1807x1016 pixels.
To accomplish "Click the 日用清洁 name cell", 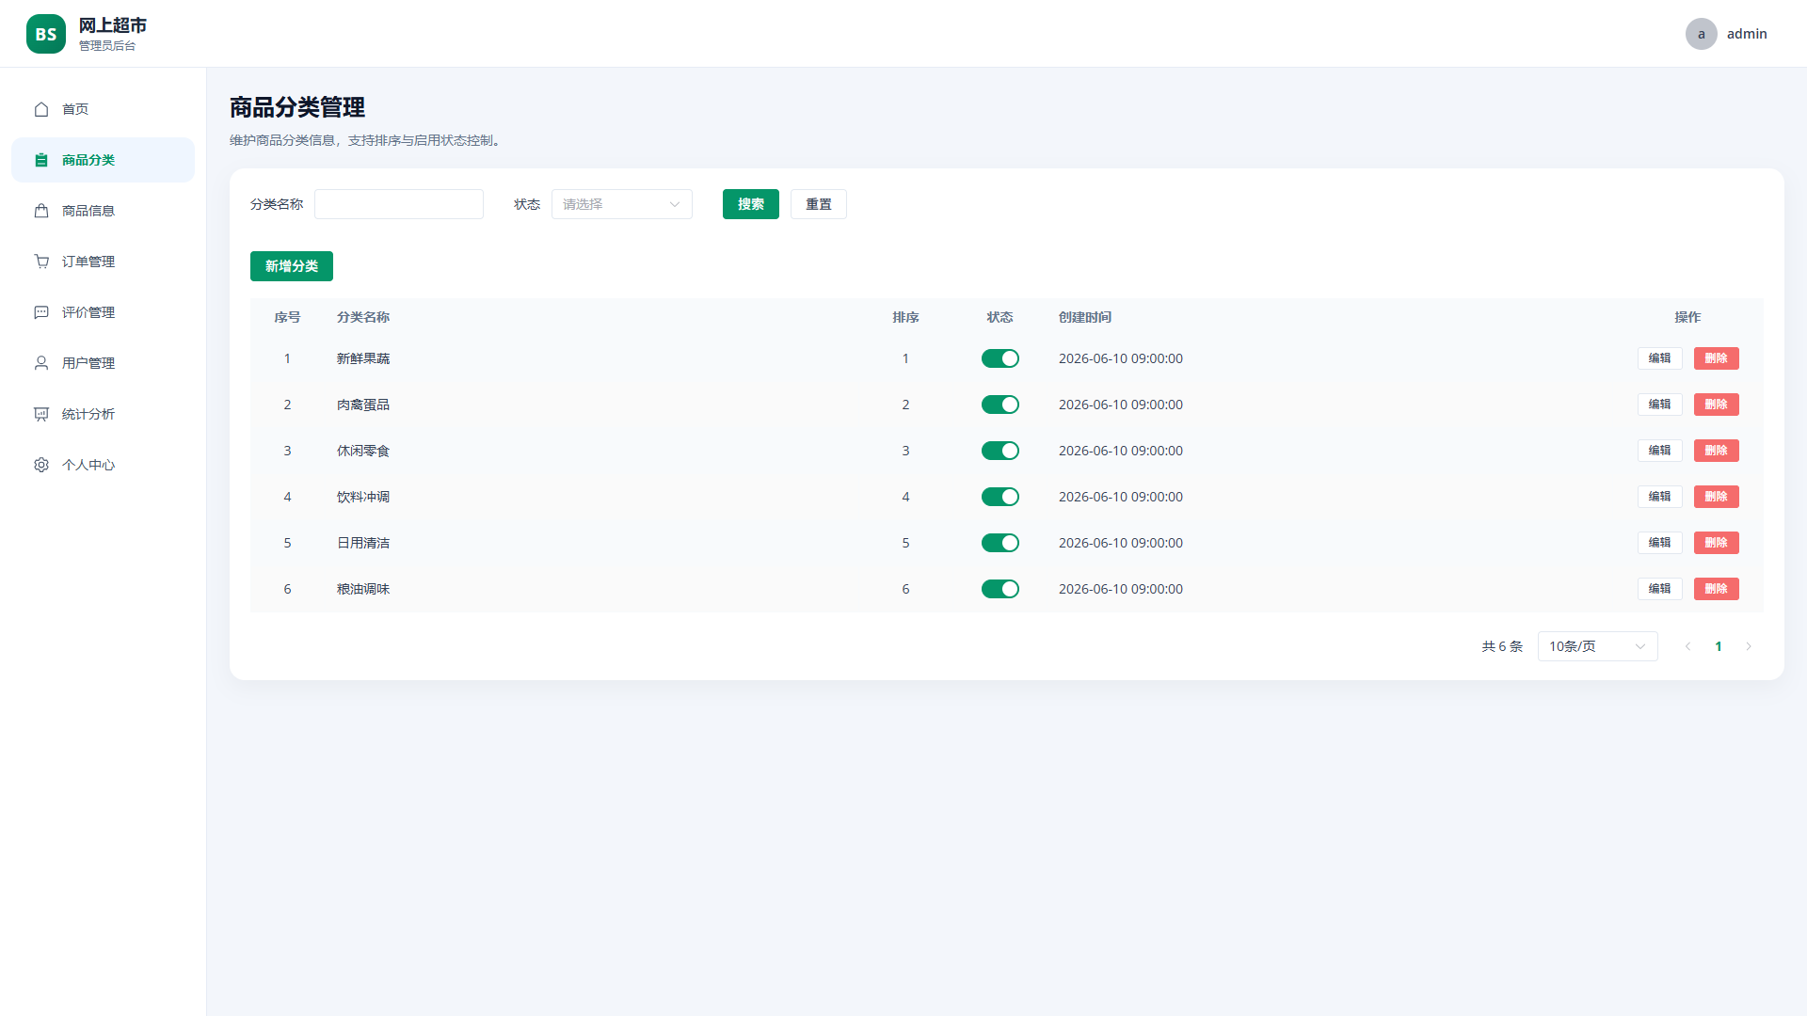I will [362, 543].
